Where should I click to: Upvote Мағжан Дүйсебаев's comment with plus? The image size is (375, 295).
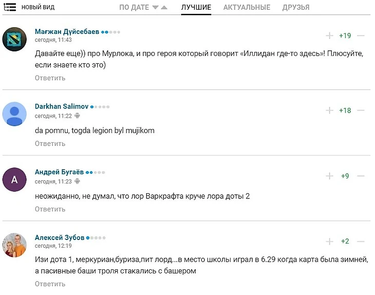click(x=329, y=35)
